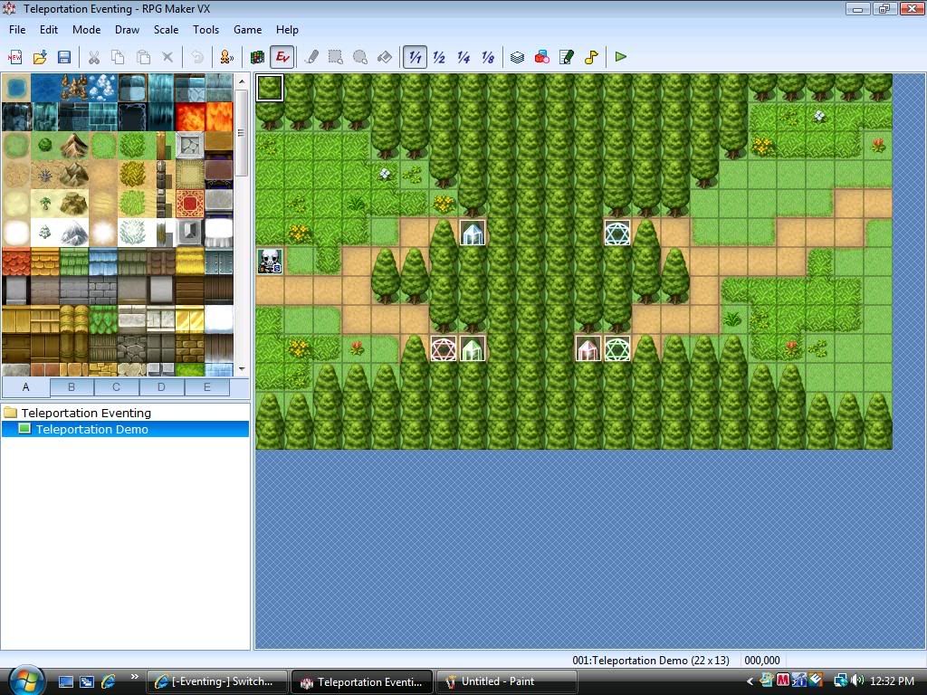Open the Resource Manager icon
Image resolution: width=927 pixels, height=695 pixels.
541,57
